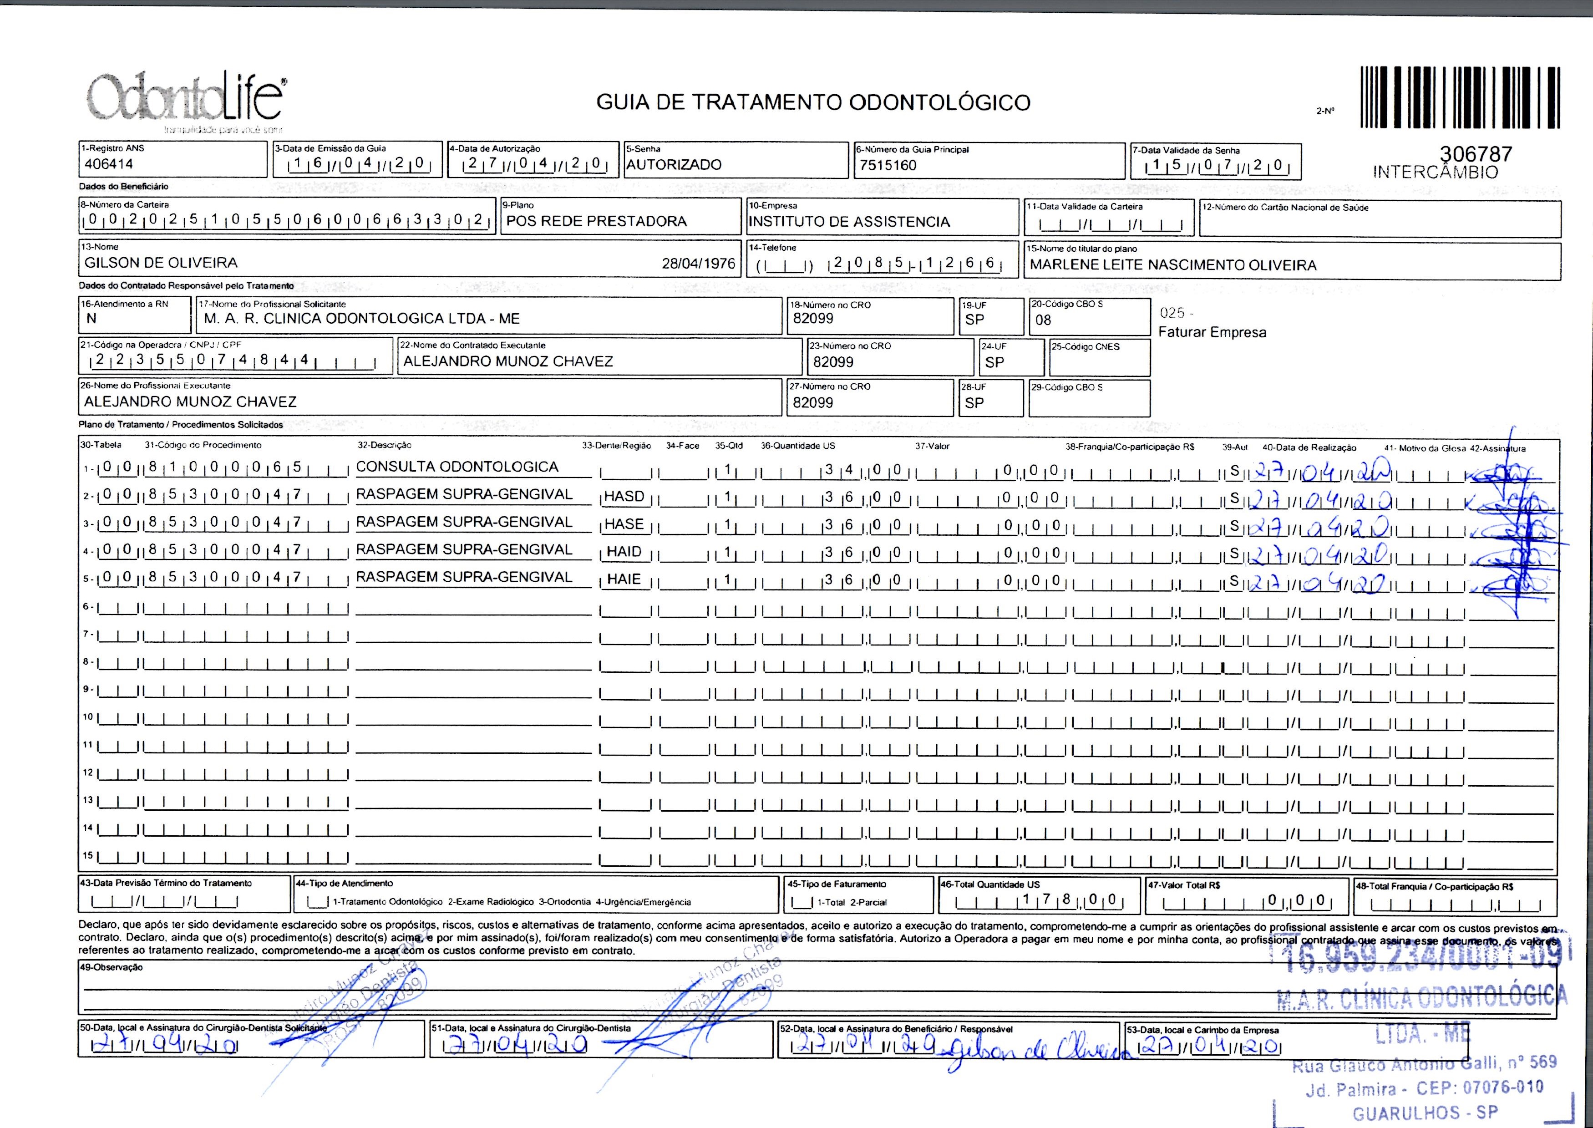Click the Registro ANS field 406414

point(109,165)
